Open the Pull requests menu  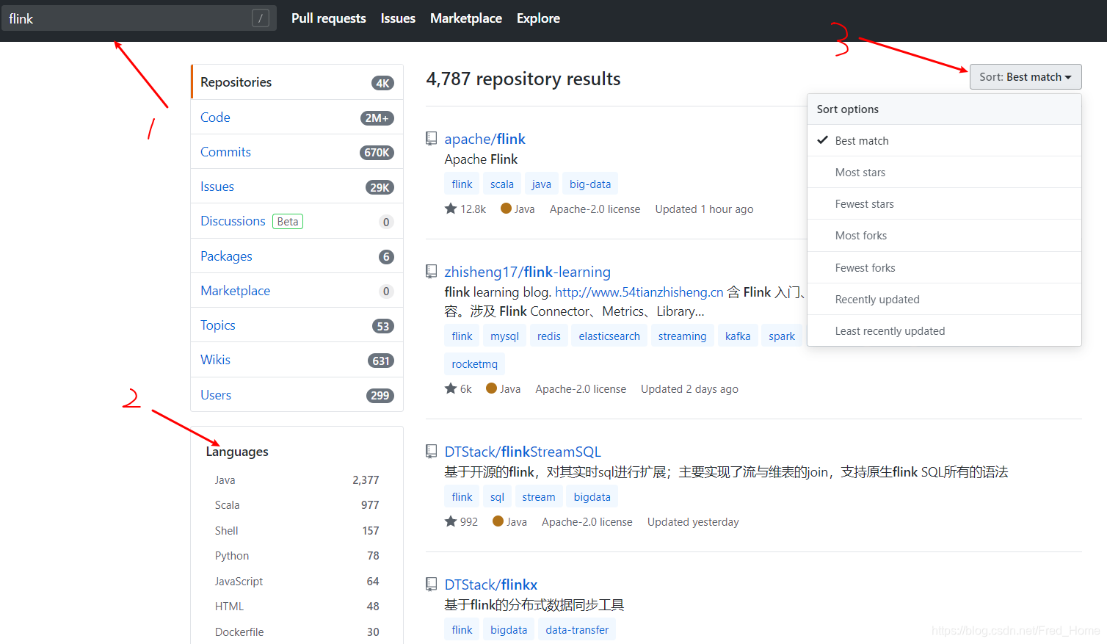click(328, 18)
